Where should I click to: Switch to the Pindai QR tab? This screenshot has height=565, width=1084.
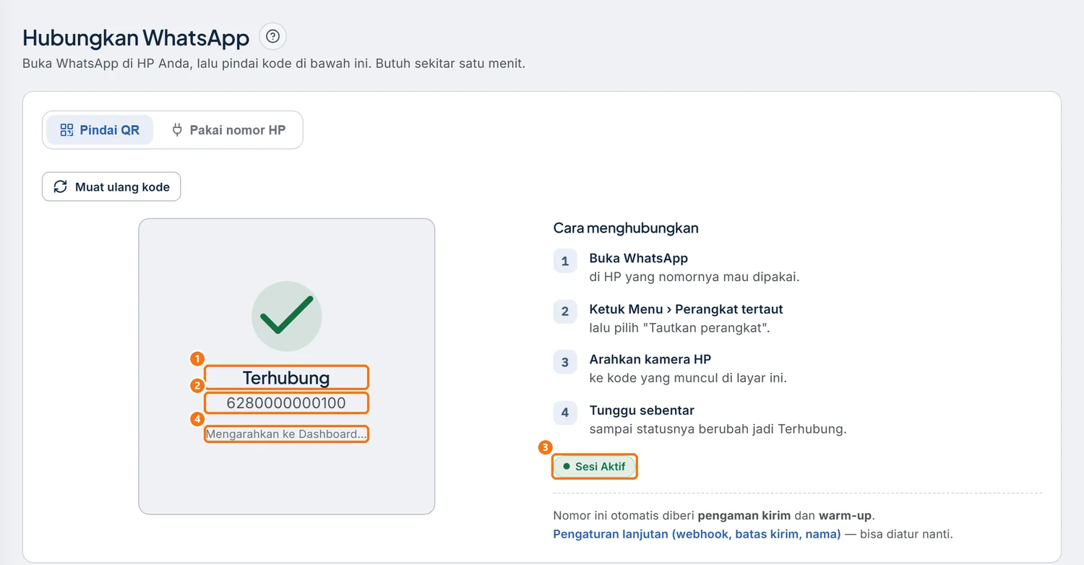pos(100,130)
